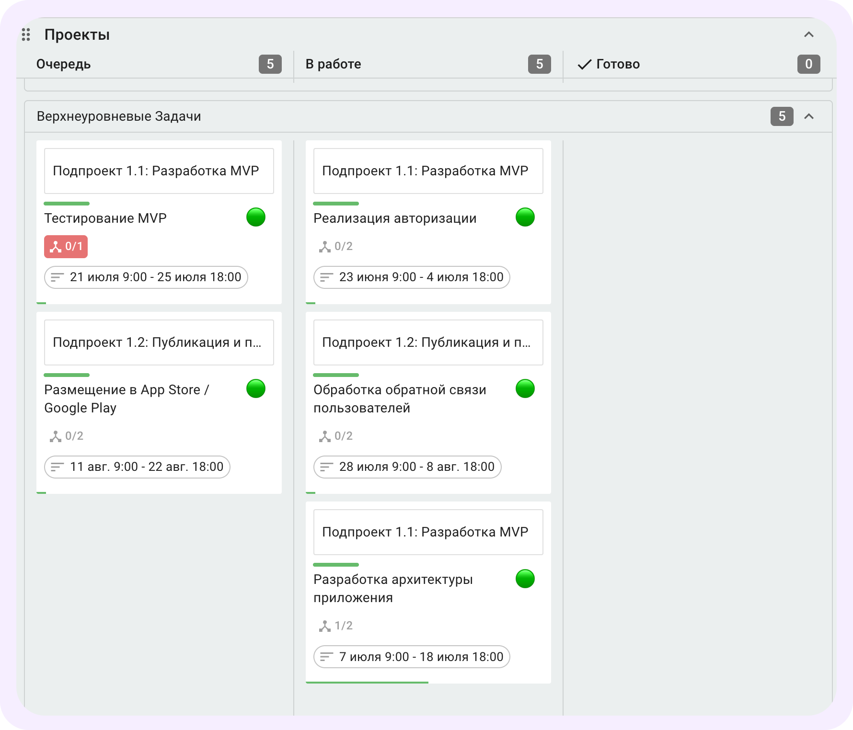
Task: Click subtask counter on Обработка обратной связи card
Action: pyautogui.click(x=336, y=436)
